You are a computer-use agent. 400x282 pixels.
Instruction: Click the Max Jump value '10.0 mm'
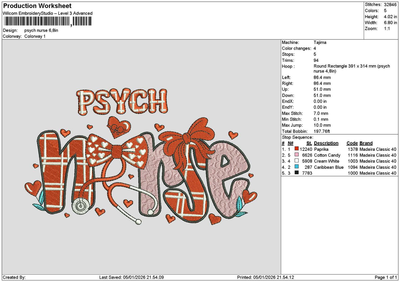tap(322, 125)
